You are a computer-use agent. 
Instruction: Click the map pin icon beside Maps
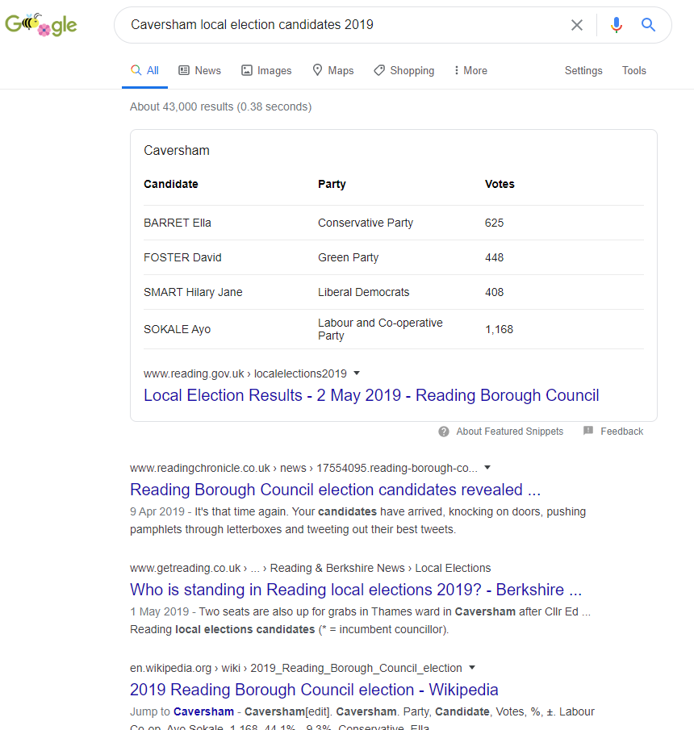[x=317, y=70]
